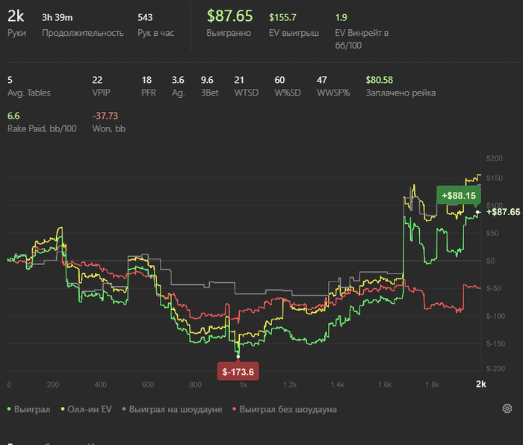Click the 21 WTSD stat
This screenshot has height=445, width=523.
pyautogui.click(x=239, y=80)
